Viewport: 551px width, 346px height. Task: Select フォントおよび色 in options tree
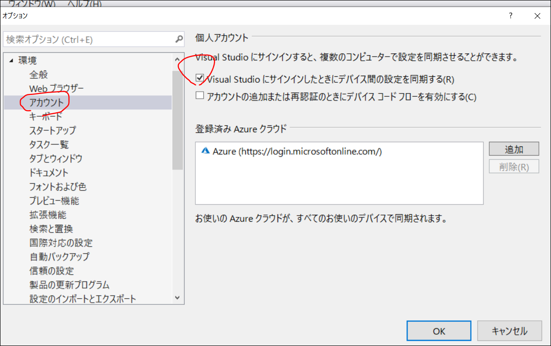point(58,187)
